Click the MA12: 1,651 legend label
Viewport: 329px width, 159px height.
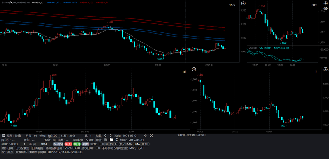tap(38, 2)
